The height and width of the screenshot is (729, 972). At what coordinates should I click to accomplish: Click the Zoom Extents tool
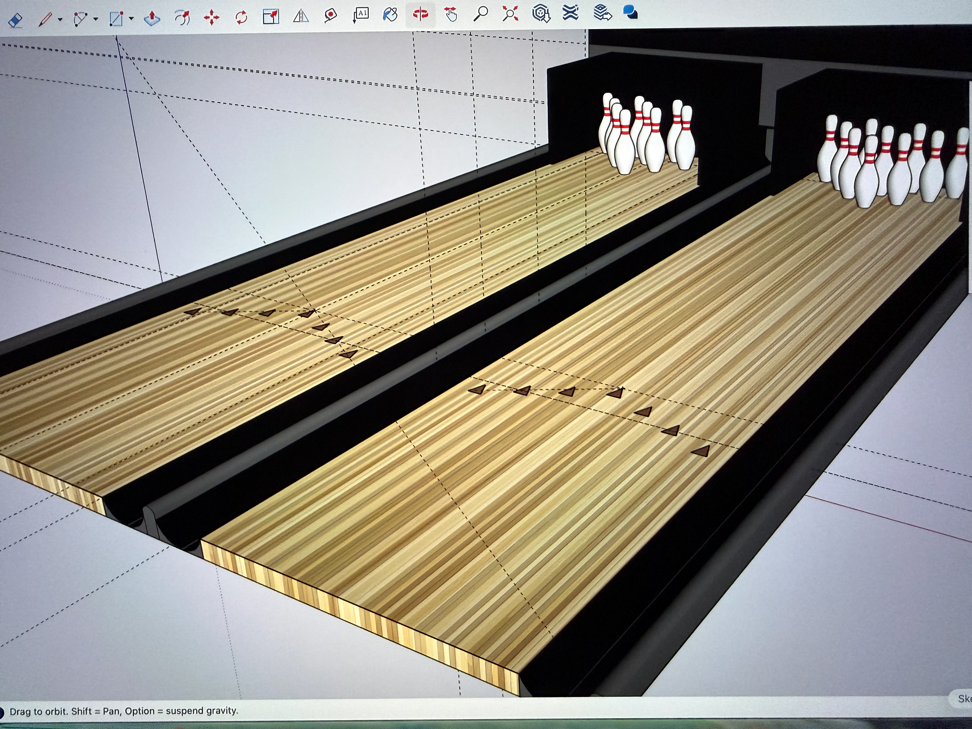(510, 14)
